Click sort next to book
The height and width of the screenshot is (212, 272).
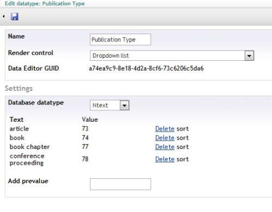tap(183, 138)
